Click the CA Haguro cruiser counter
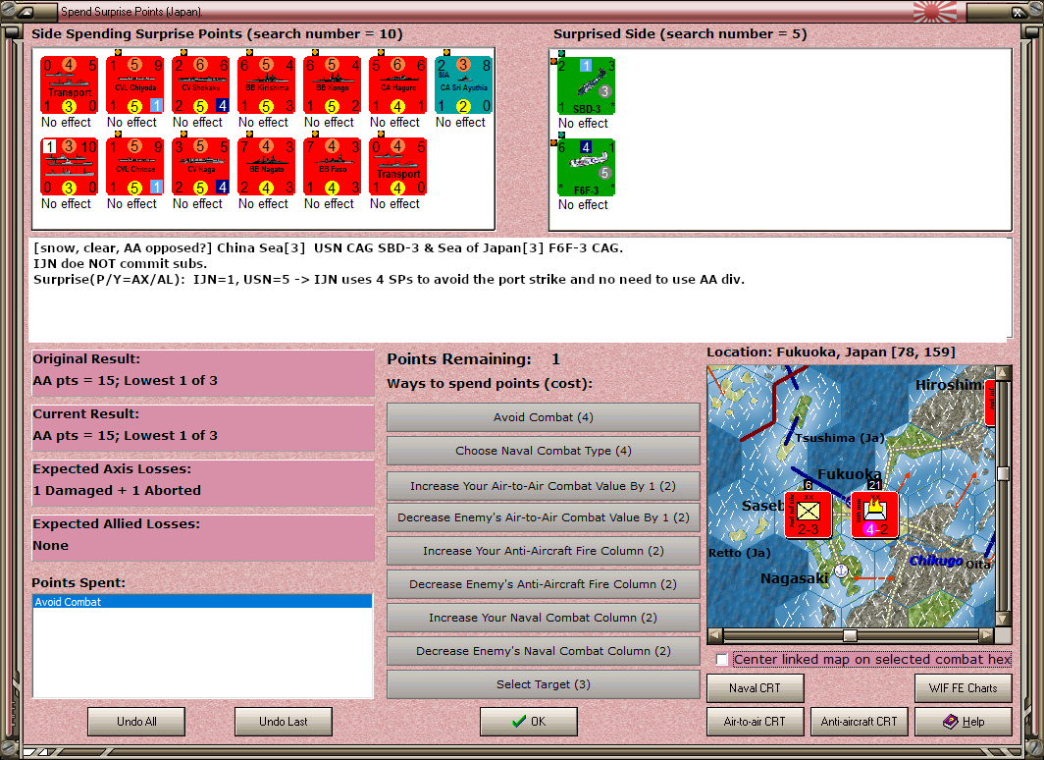This screenshot has width=1044, height=760. click(x=398, y=85)
